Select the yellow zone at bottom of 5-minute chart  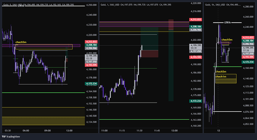pos(44,116)
